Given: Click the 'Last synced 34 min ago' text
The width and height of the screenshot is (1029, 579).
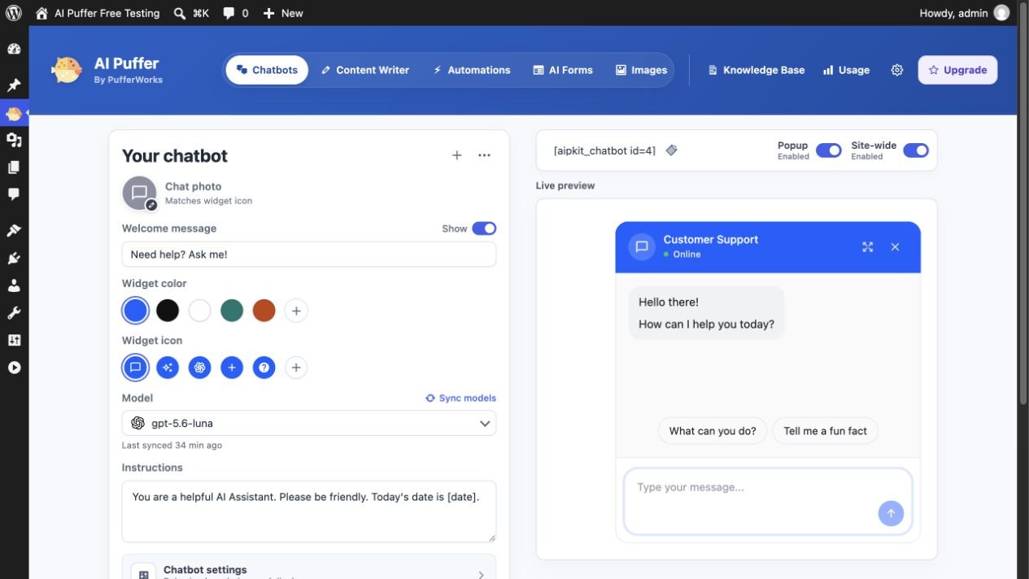Looking at the screenshot, I should click(x=172, y=446).
